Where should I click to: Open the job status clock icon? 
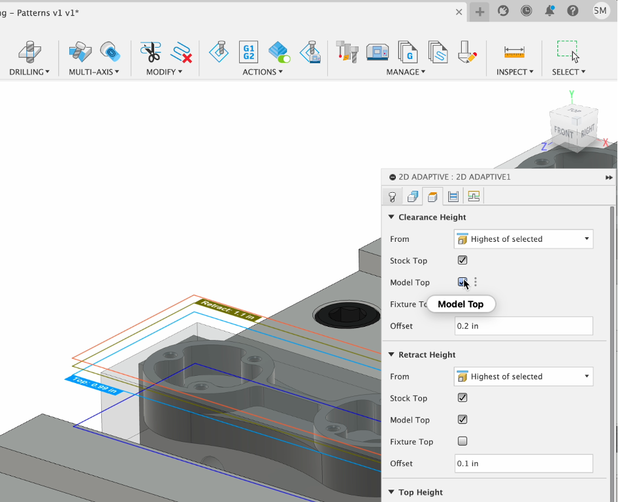[x=527, y=11]
